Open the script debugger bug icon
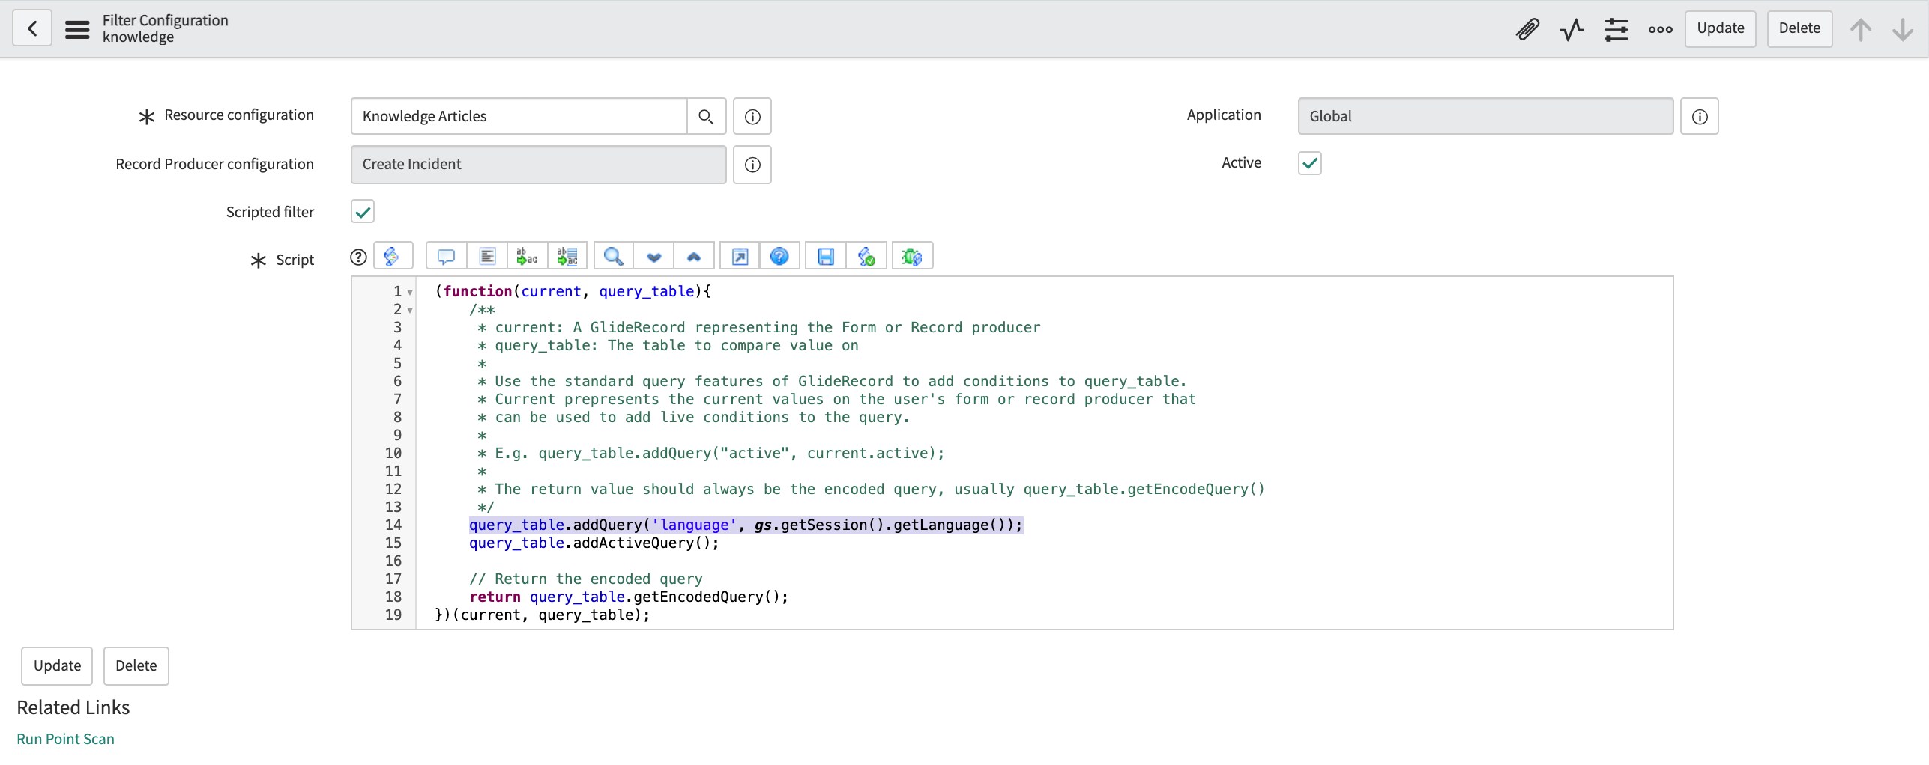1929x765 pixels. point(912,256)
